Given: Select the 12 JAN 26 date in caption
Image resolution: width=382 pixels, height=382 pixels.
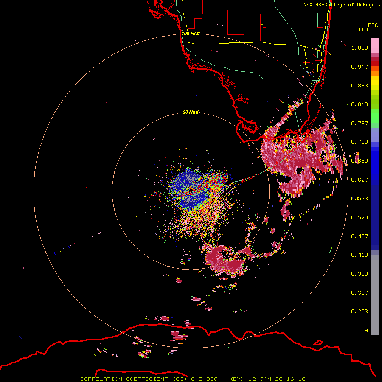Looking at the screenshot, I should coord(265,379).
